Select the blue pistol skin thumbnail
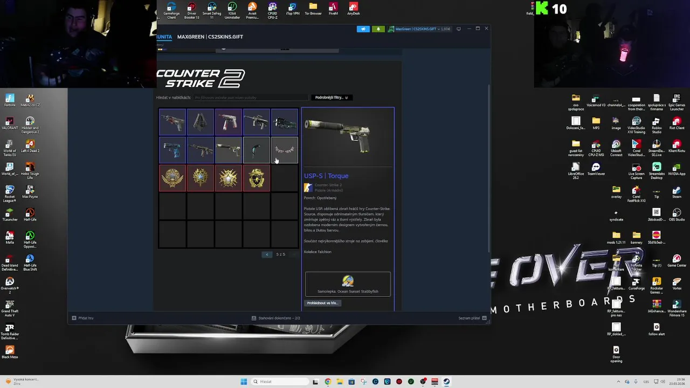The width and height of the screenshot is (690, 388). (x=172, y=150)
